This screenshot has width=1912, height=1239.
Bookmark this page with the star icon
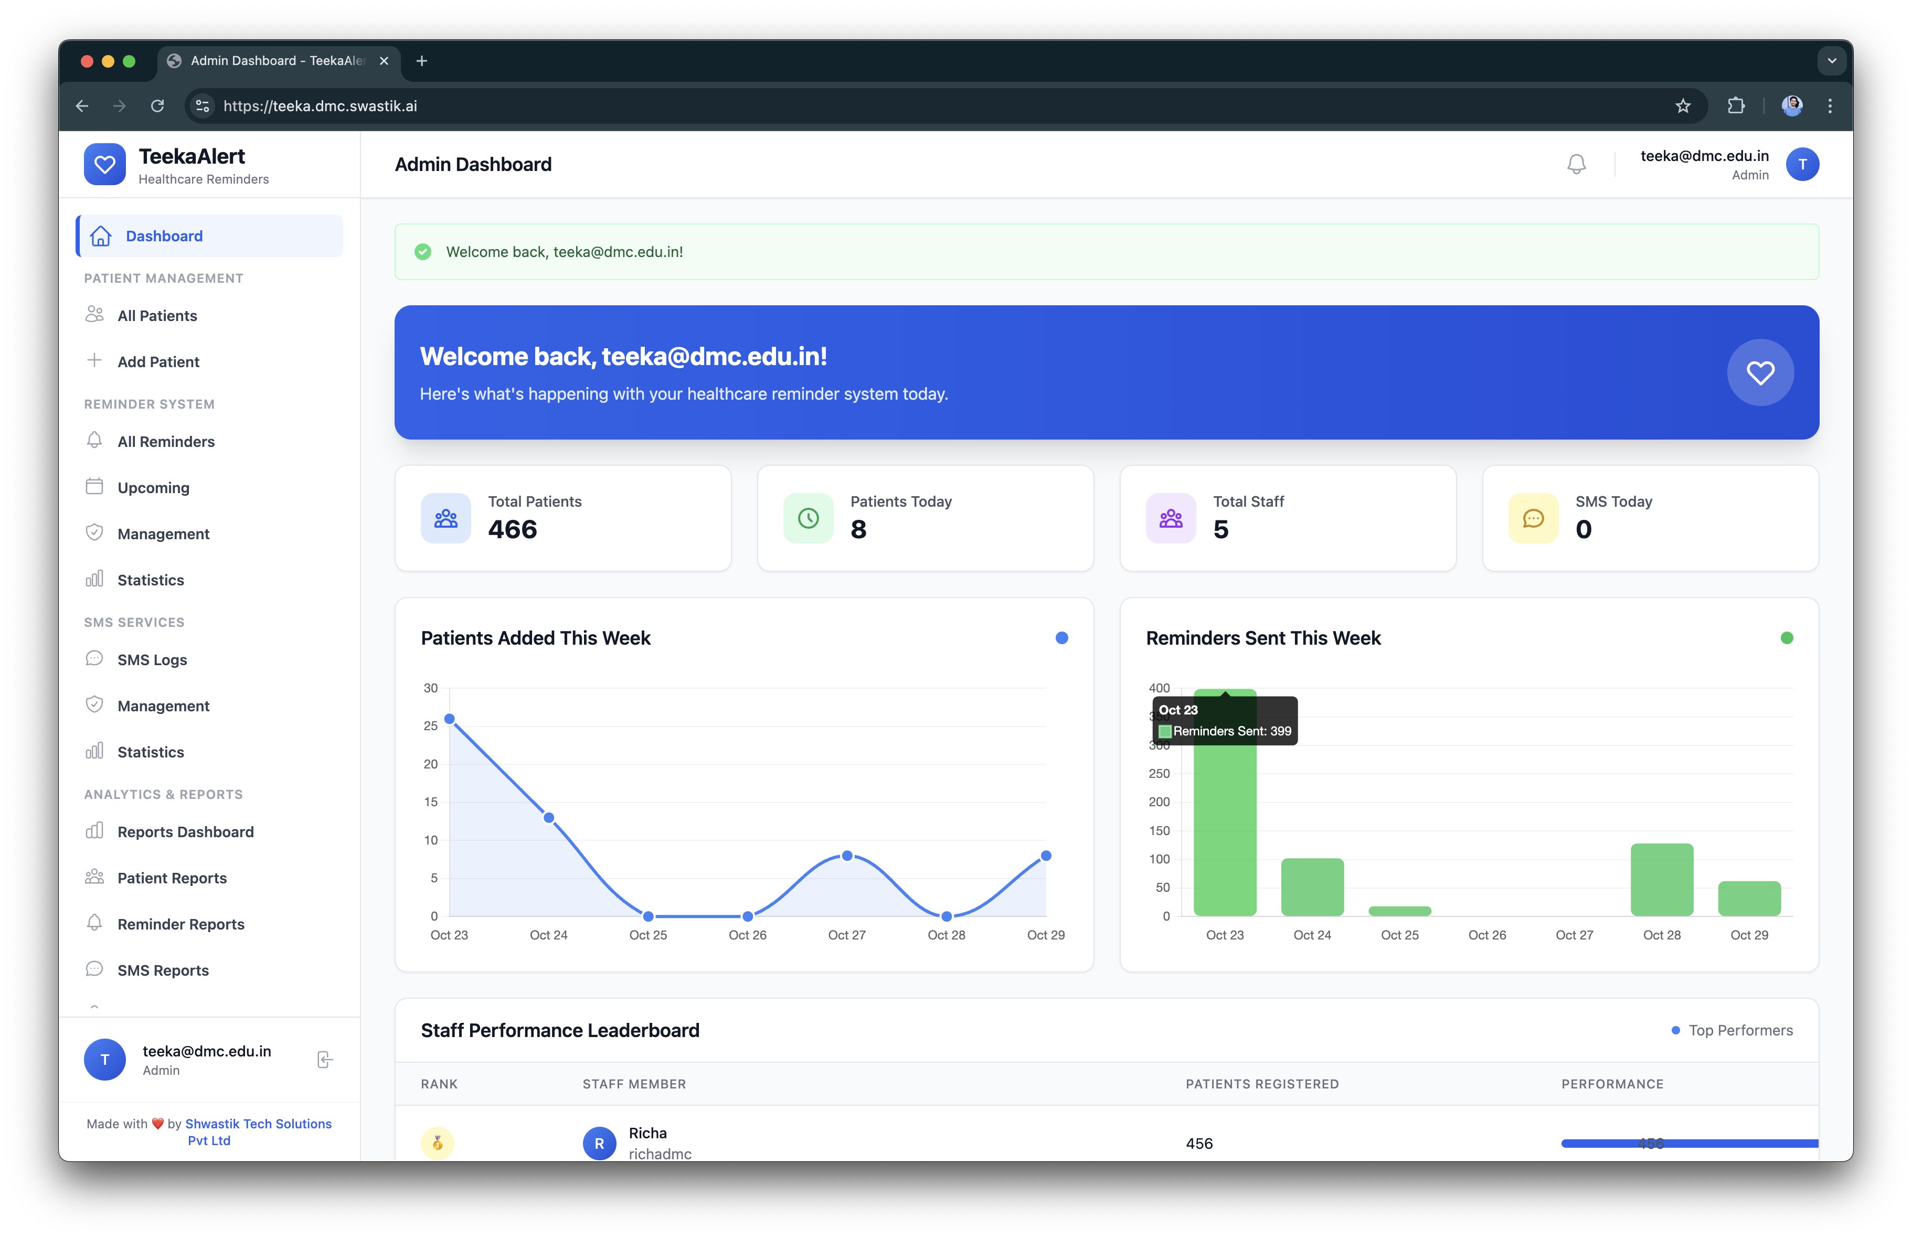pos(1683,106)
